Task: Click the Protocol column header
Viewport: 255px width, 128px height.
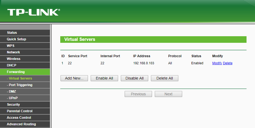Action: click(x=175, y=56)
